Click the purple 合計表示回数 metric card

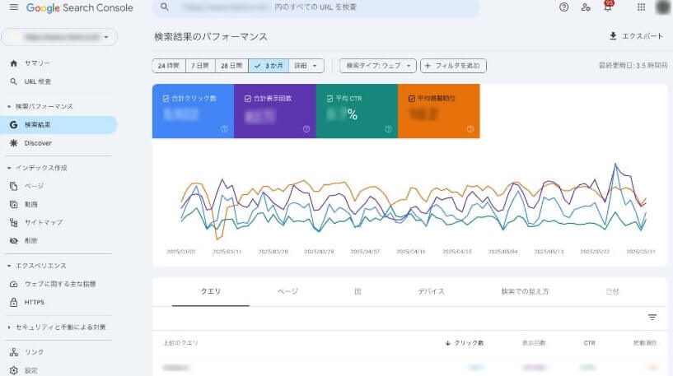click(275, 111)
